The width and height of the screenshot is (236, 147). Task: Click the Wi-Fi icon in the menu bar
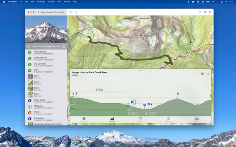(x=213, y=2)
